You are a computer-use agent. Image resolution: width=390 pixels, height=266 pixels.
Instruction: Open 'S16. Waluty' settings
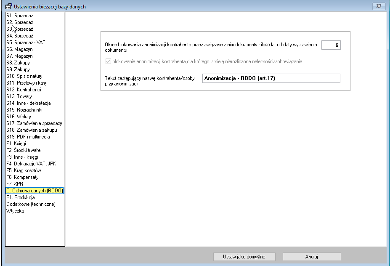point(19,117)
